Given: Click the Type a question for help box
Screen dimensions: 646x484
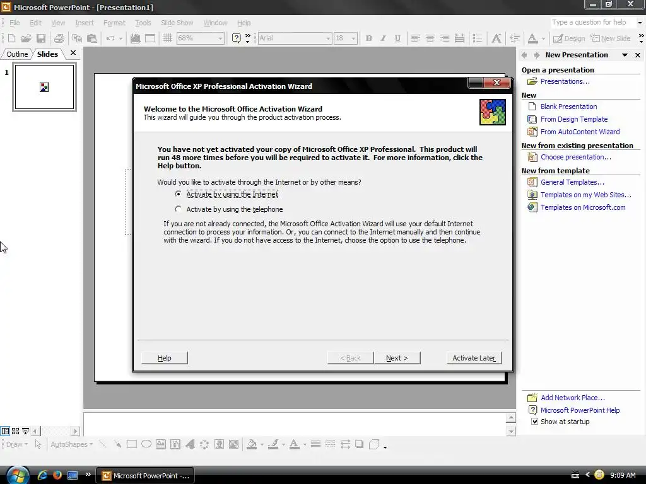Looking at the screenshot, I should (592, 22).
